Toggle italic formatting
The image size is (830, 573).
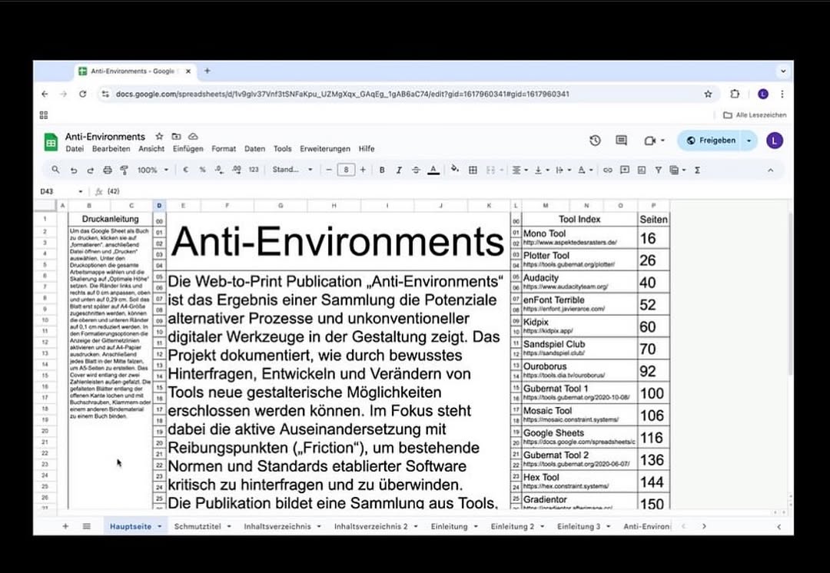(399, 170)
